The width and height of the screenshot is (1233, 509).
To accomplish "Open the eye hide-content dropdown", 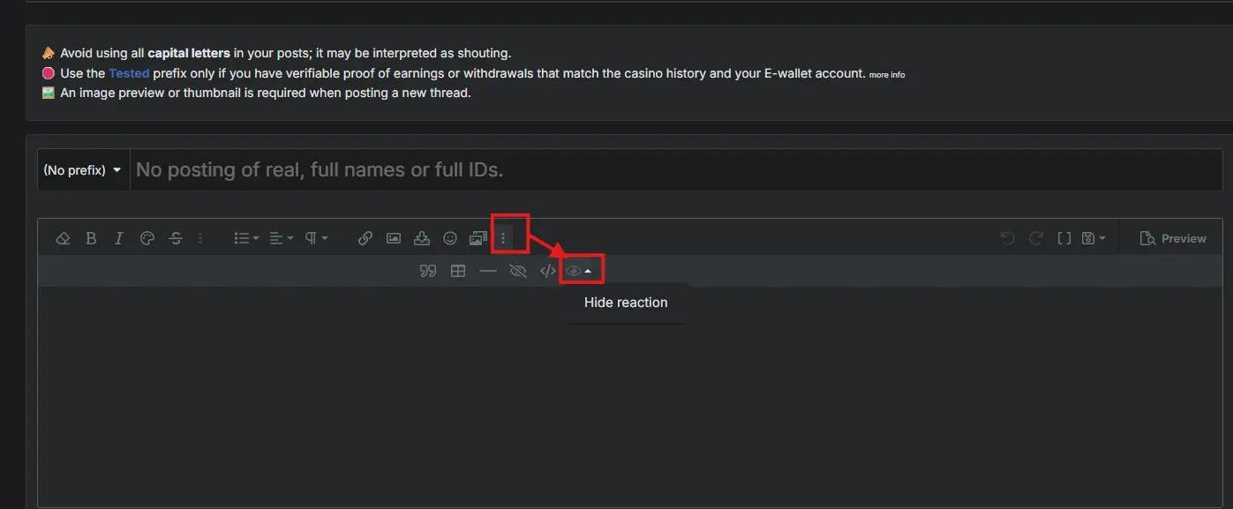I will (579, 271).
